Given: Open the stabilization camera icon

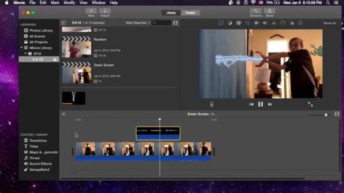Looking at the screenshot, I should [x=256, y=23].
